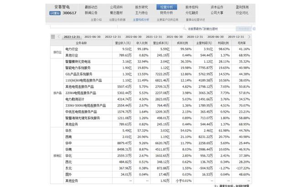The width and height of the screenshot is (301, 187).
Task: Click the 按产品 category label
Action: (x=57, y=93)
